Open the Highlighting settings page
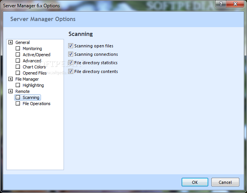The width and height of the screenshot is (247, 193). coord(33,85)
